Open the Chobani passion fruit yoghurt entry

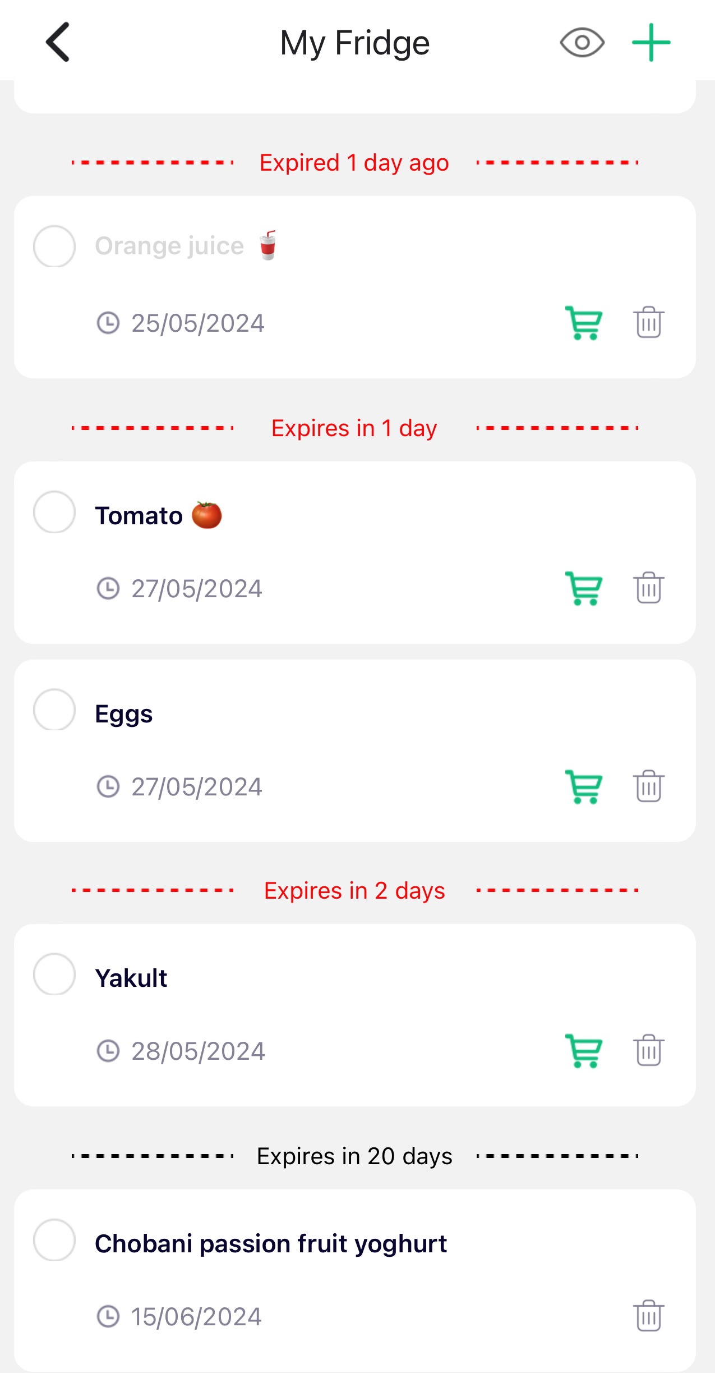(x=271, y=1244)
